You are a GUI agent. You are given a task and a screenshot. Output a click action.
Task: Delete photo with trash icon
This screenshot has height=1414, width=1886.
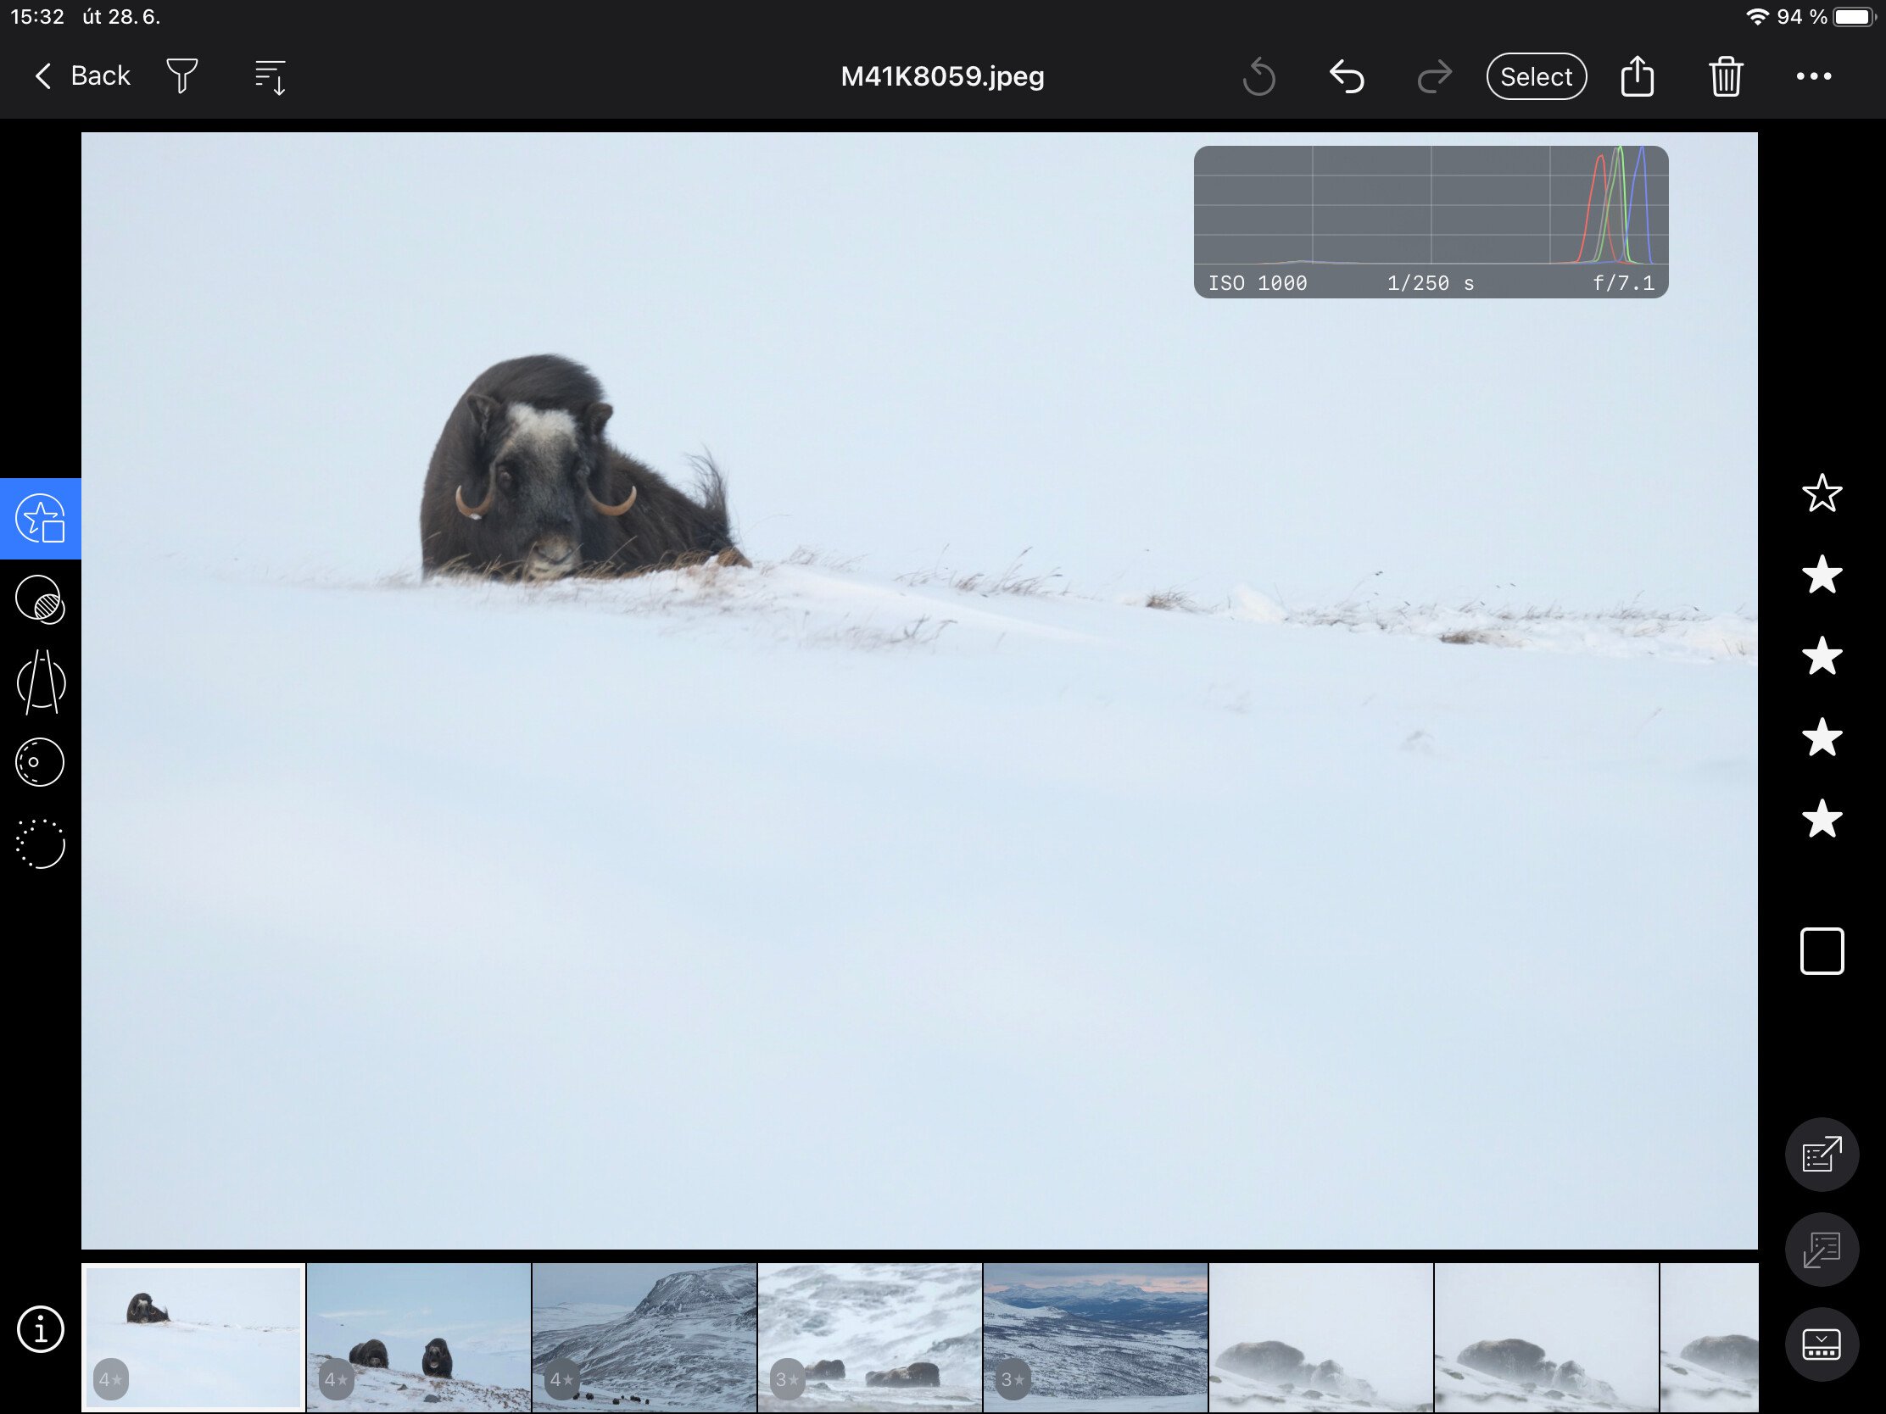[x=1726, y=75]
